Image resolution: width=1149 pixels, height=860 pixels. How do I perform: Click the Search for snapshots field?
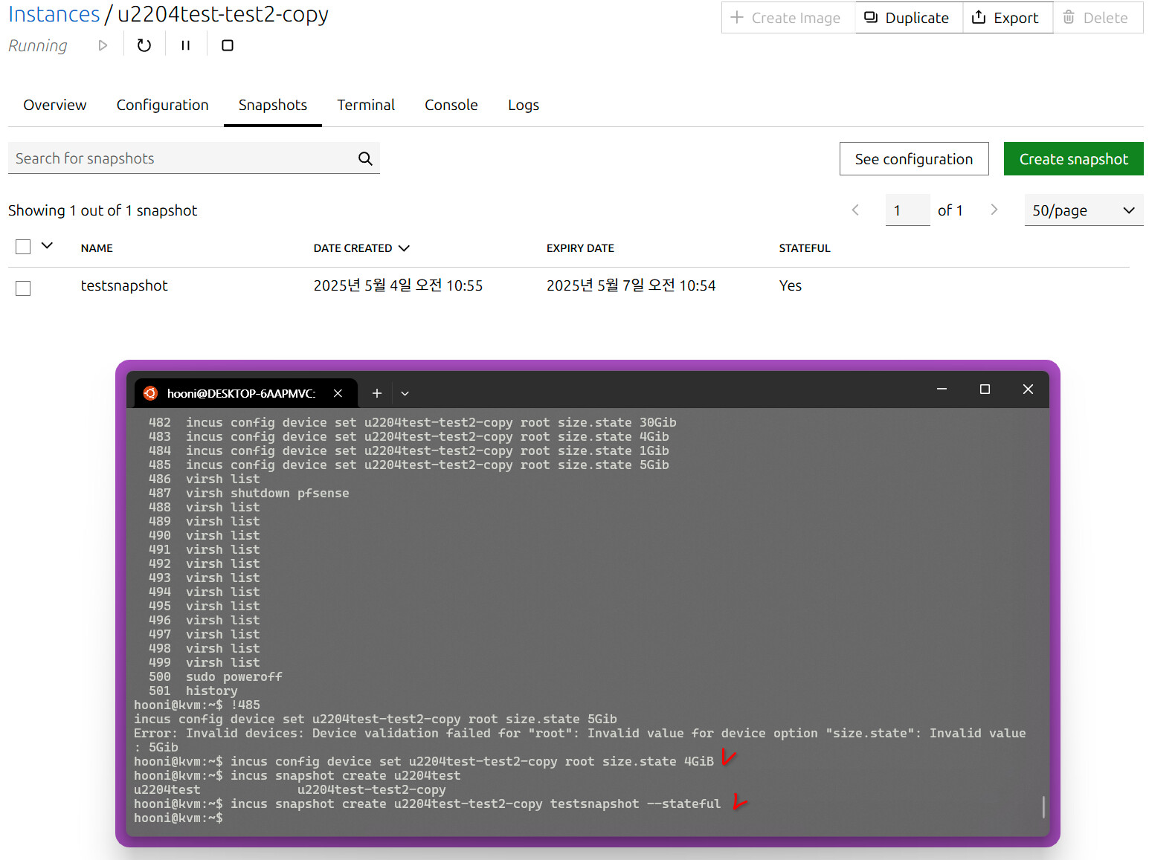pyautogui.click(x=183, y=158)
